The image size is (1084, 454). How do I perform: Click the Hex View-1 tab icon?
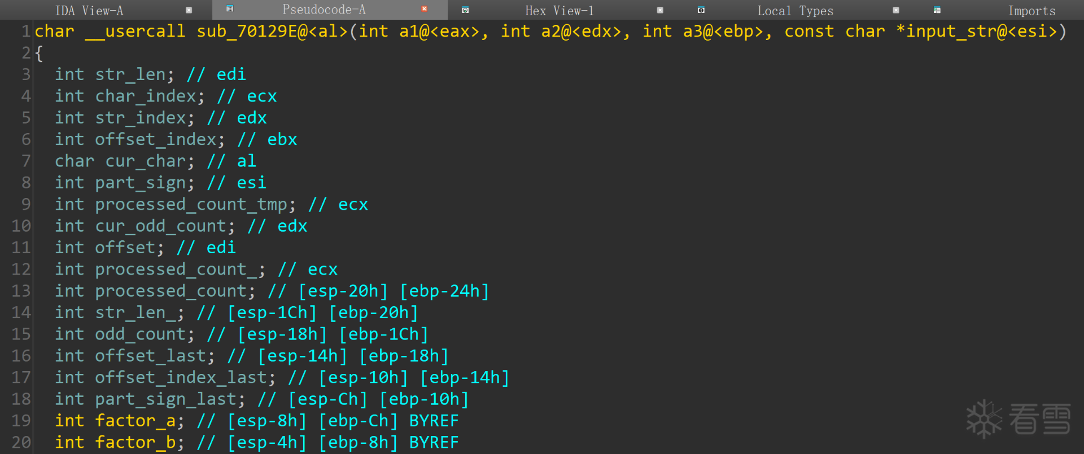coord(465,10)
